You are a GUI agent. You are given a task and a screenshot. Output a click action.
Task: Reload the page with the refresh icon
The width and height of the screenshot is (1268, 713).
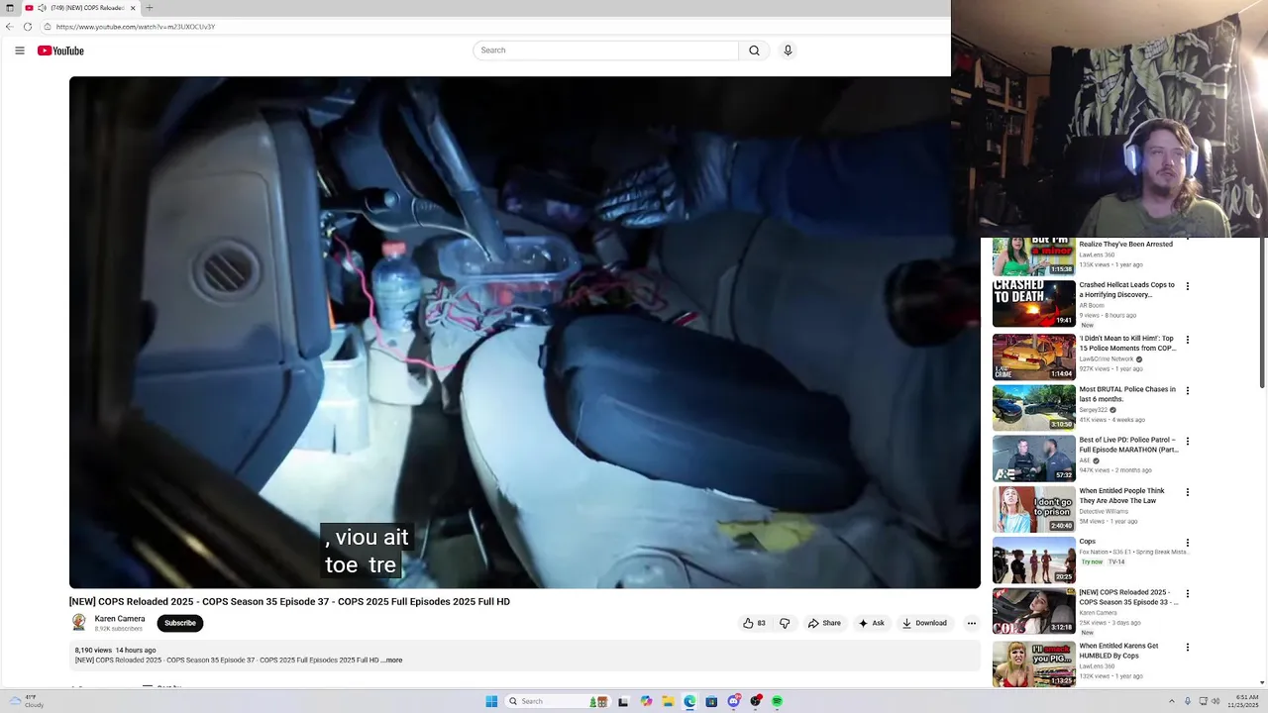[x=28, y=27]
